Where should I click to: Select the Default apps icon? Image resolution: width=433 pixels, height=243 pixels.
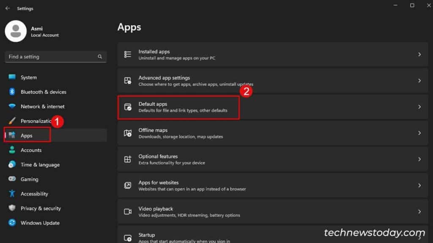(127, 106)
